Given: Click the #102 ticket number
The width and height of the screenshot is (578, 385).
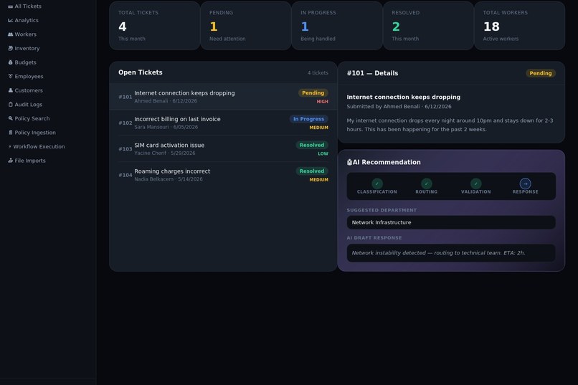Looking at the screenshot, I should (125, 123).
